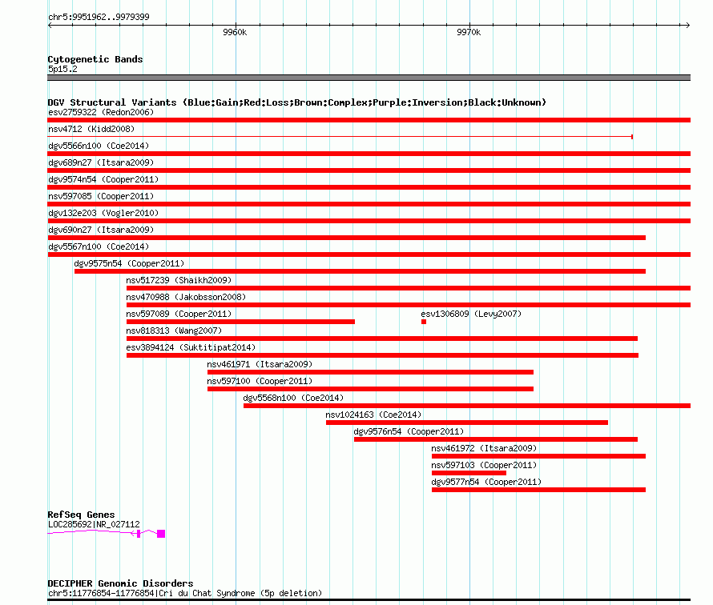Open dgv9576n54 (Cooper2011) label
713x605 pixels.
click(409, 431)
